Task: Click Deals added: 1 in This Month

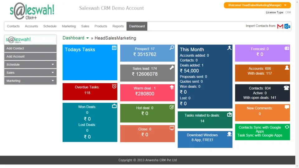Action: (192, 65)
